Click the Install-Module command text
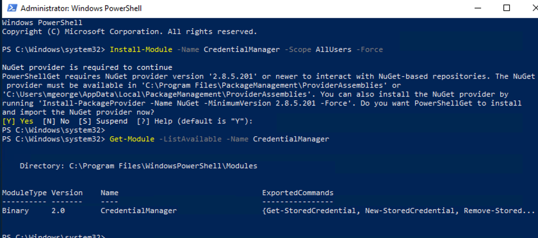The height and width of the screenshot is (238, 538). pyautogui.click(x=141, y=50)
